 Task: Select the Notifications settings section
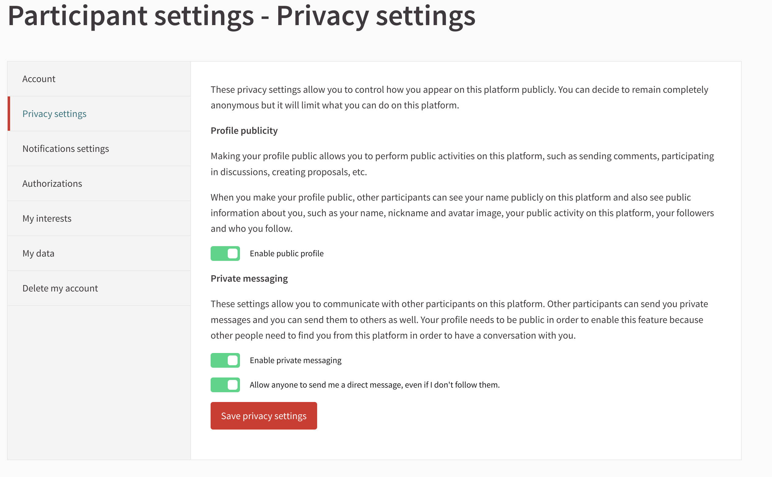click(66, 148)
